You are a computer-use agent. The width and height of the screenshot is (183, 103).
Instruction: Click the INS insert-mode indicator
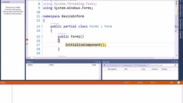tap(172, 83)
